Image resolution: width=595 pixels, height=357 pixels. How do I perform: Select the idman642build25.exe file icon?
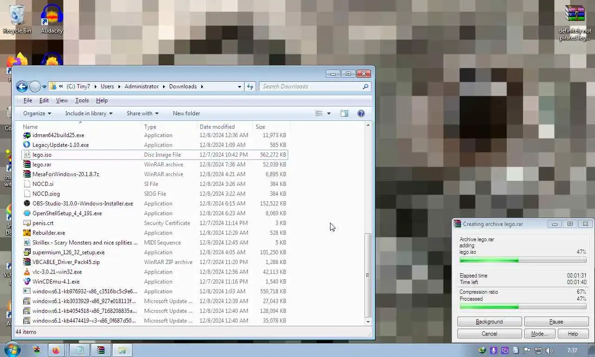click(27, 135)
